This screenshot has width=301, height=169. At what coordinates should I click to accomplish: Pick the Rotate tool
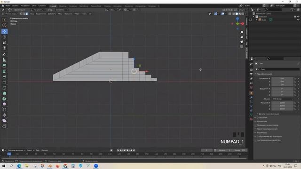[x=4, y=37]
